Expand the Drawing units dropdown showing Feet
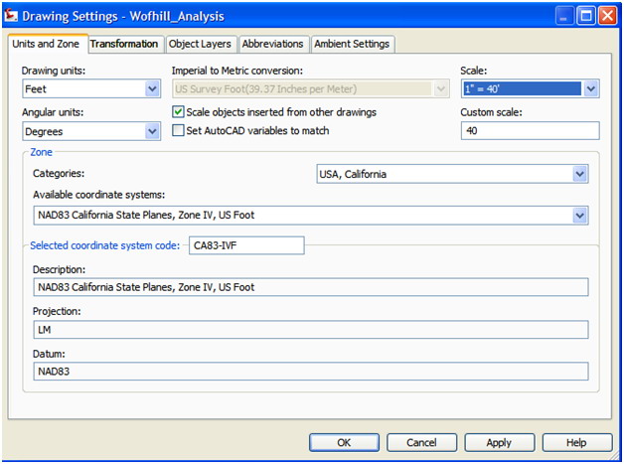The width and height of the screenshot is (624, 464). coord(91,88)
